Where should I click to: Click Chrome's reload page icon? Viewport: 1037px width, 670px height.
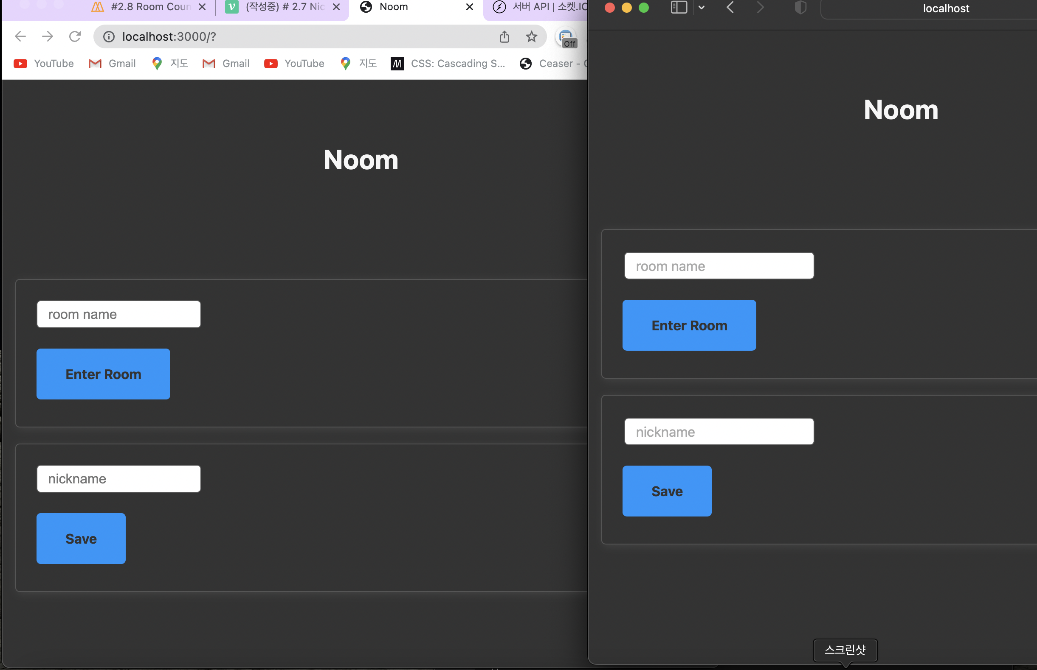click(75, 36)
